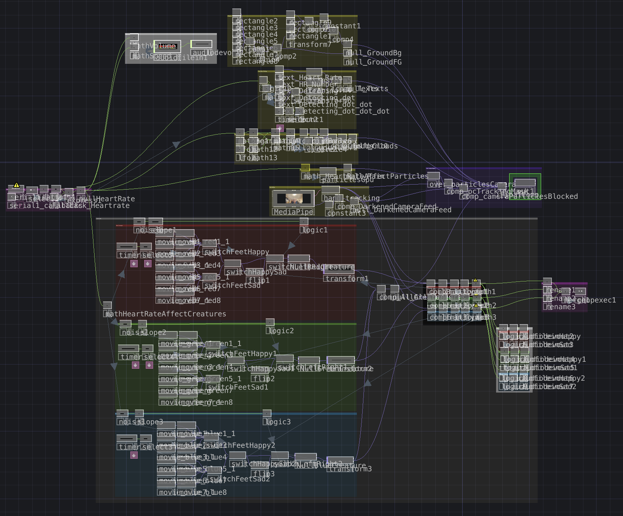Click warning icon on the serial node
This screenshot has width=623, height=516.
pyautogui.click(x=16, y=185)
